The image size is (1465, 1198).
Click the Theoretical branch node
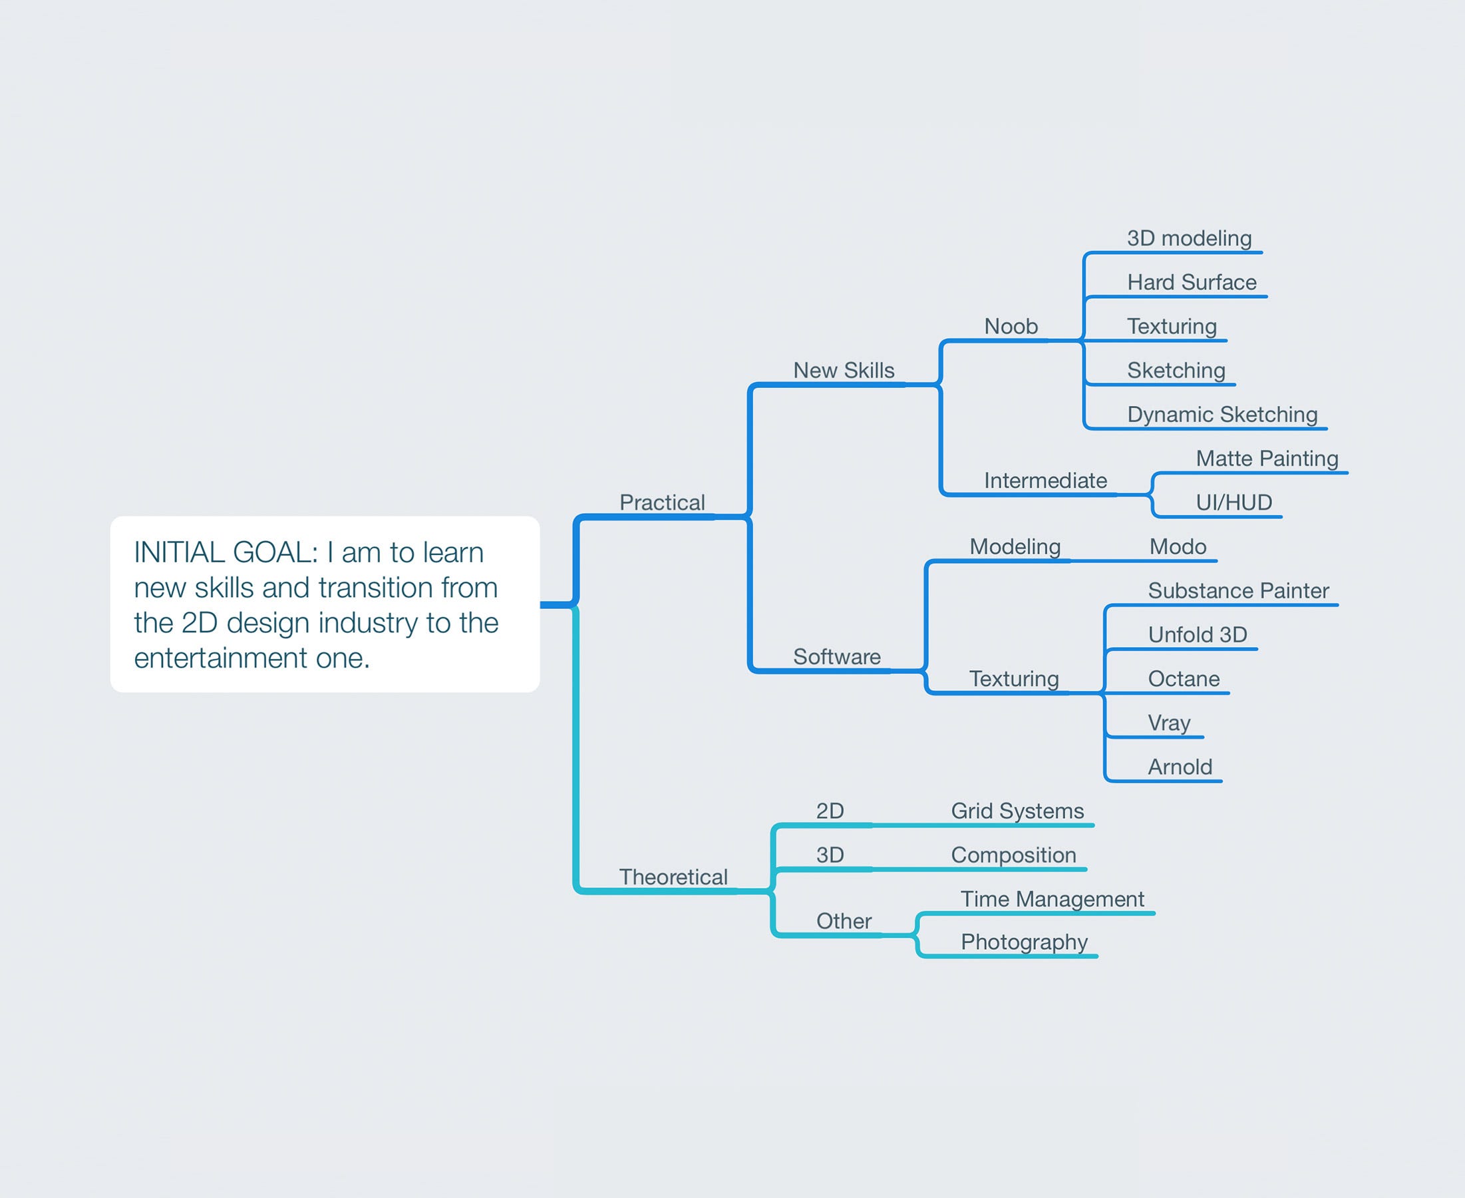[x=673, y=877]
